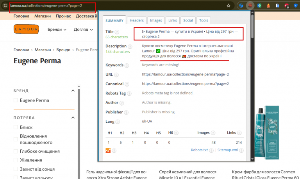Click the orange Google Analytics chart icon
300x179 pixels.
click(108, 150)
